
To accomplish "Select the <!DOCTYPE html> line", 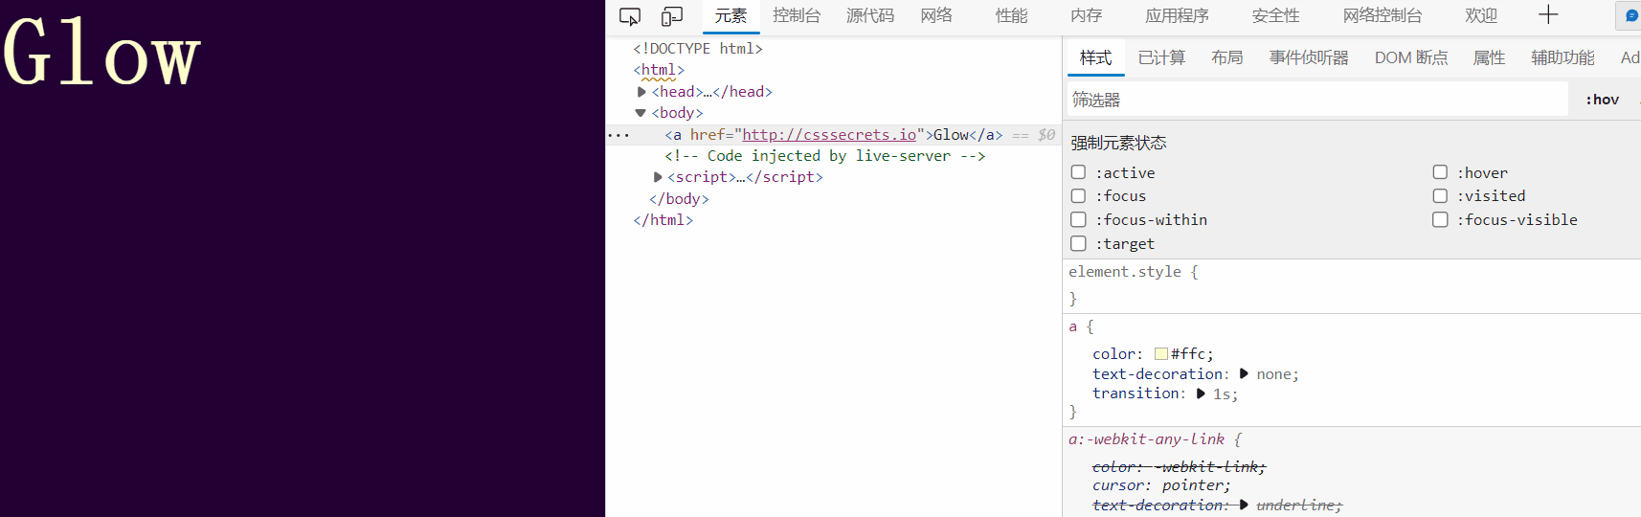I will (698, 49).
